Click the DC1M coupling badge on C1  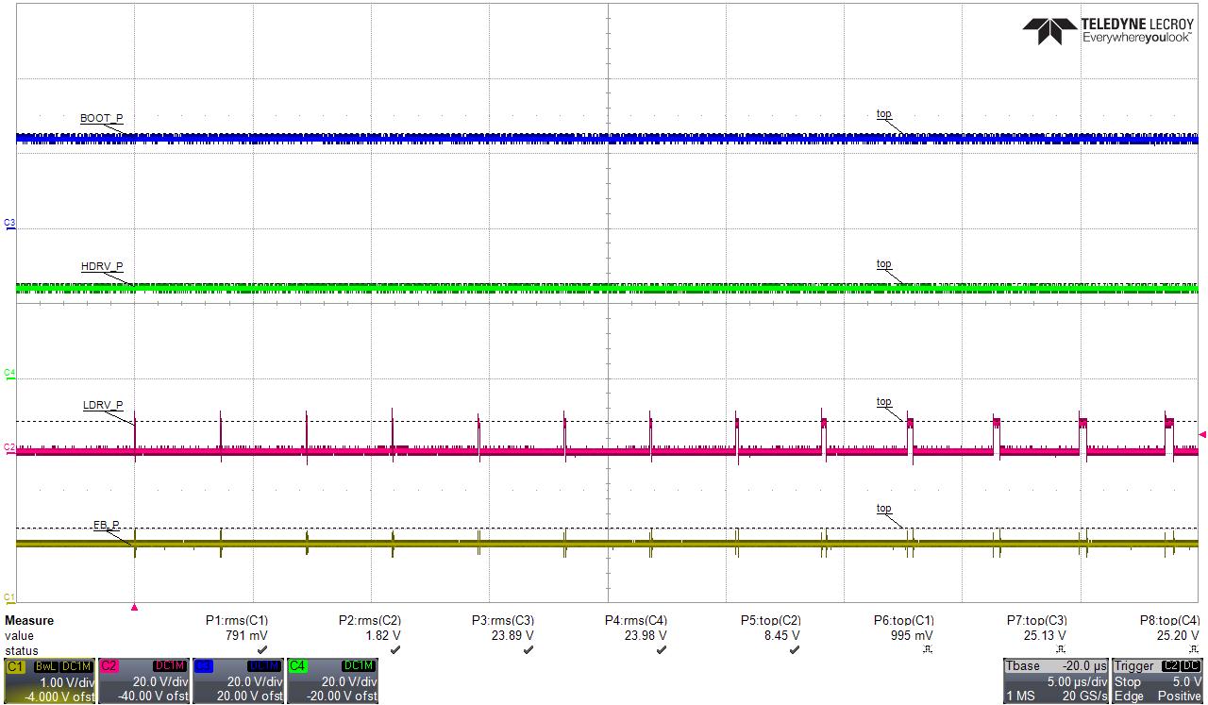[x=75, y=666]
